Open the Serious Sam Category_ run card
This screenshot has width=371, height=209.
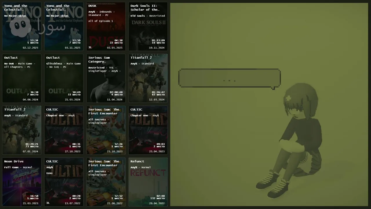(x=106, y=78)
